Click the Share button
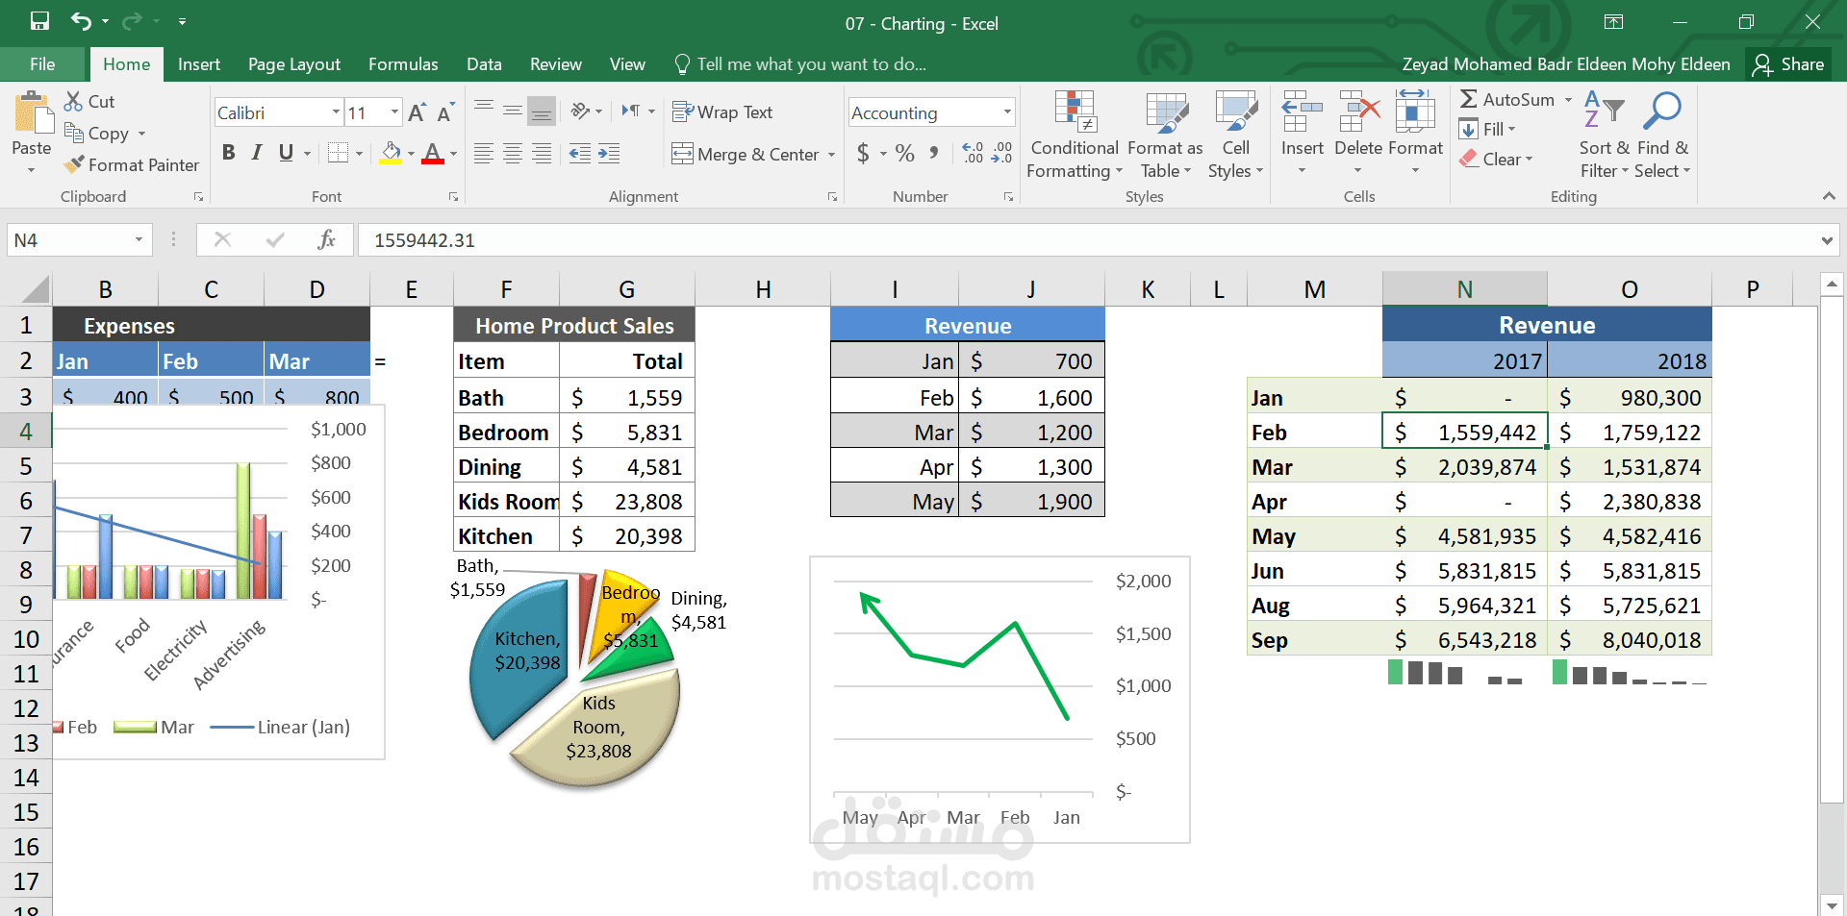Viewport: 1847px width, 916px height. click(x=1790, y=63)
